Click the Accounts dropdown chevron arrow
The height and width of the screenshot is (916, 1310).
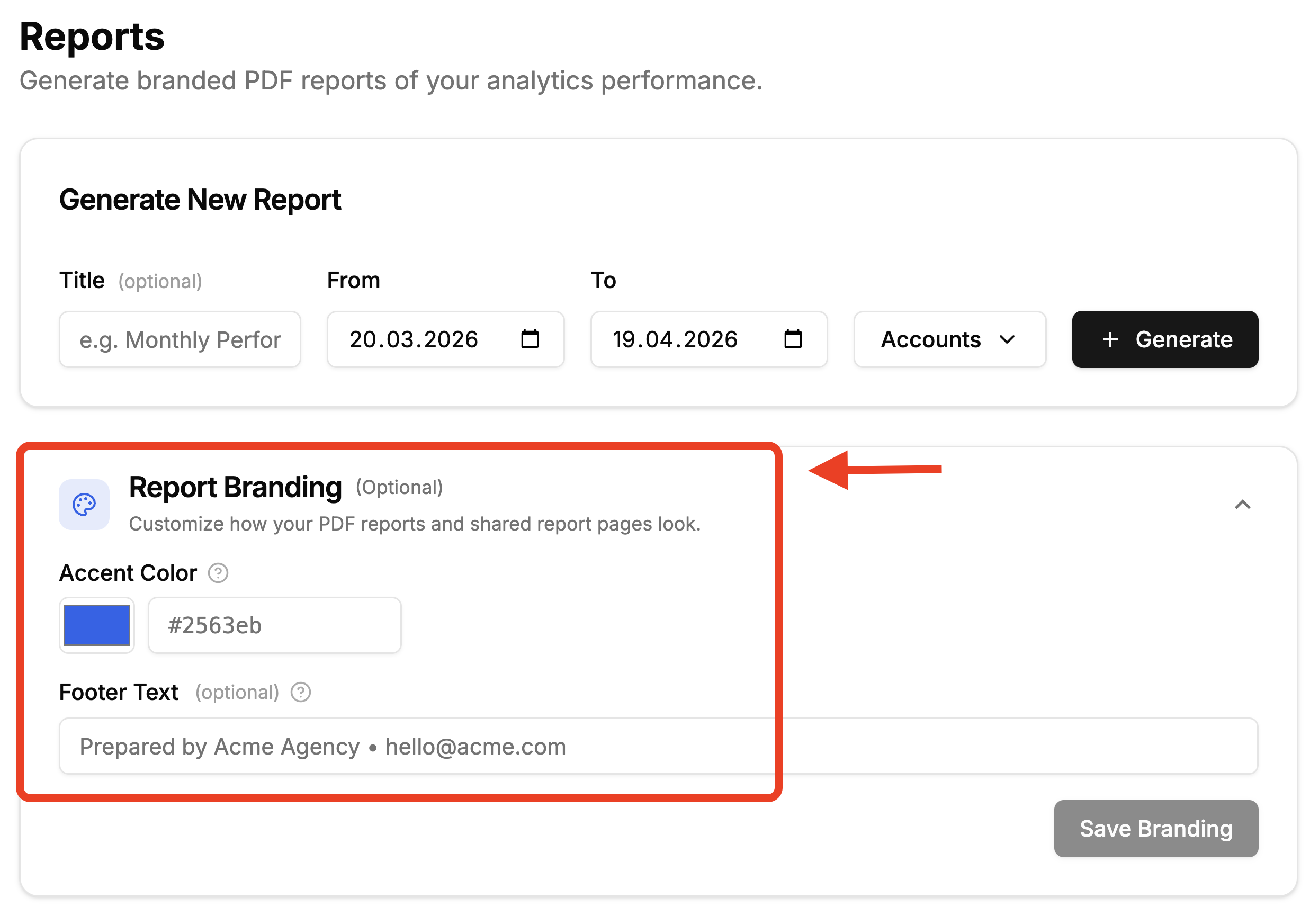pos(1007,339)
